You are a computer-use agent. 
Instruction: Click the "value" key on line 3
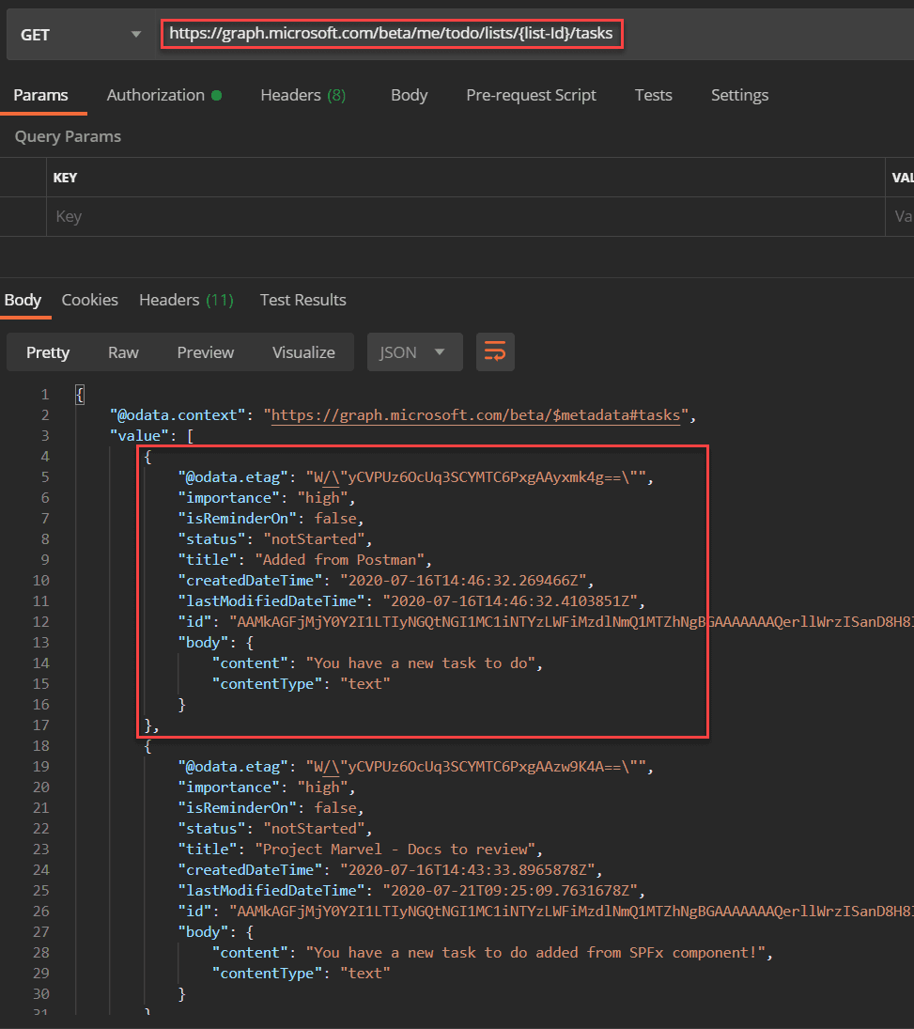[139, 436]
